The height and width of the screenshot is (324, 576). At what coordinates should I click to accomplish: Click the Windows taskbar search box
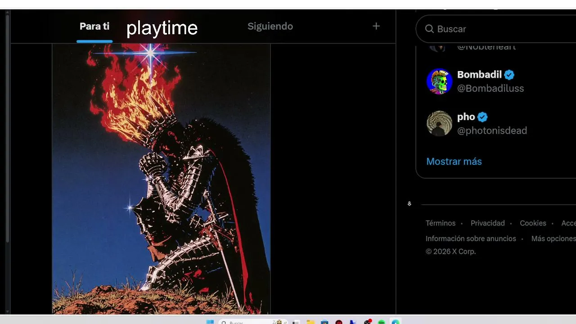pos(253,322)
